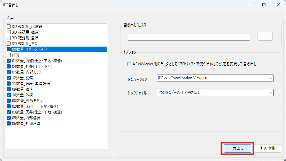Check the 3D 確認用_構造 checkbox

tap(9, 32)
